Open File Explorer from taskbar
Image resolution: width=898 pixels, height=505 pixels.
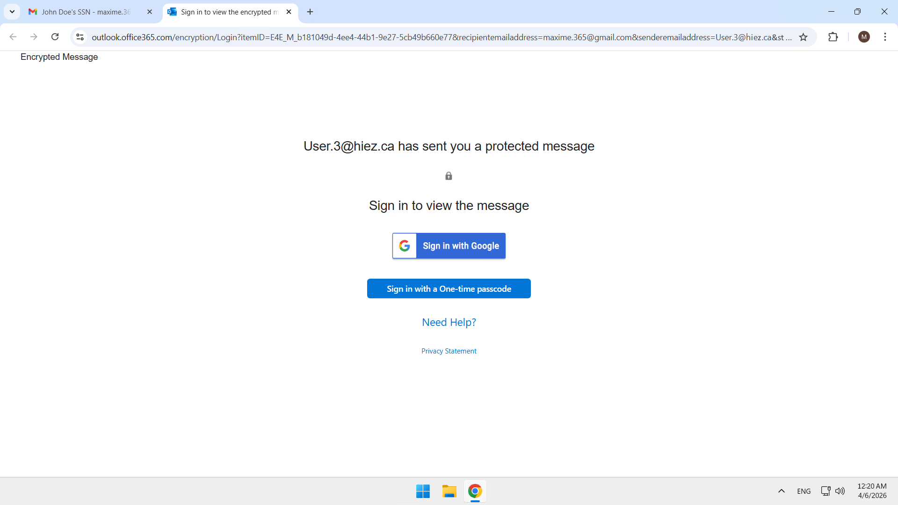(x=449, y=491)
